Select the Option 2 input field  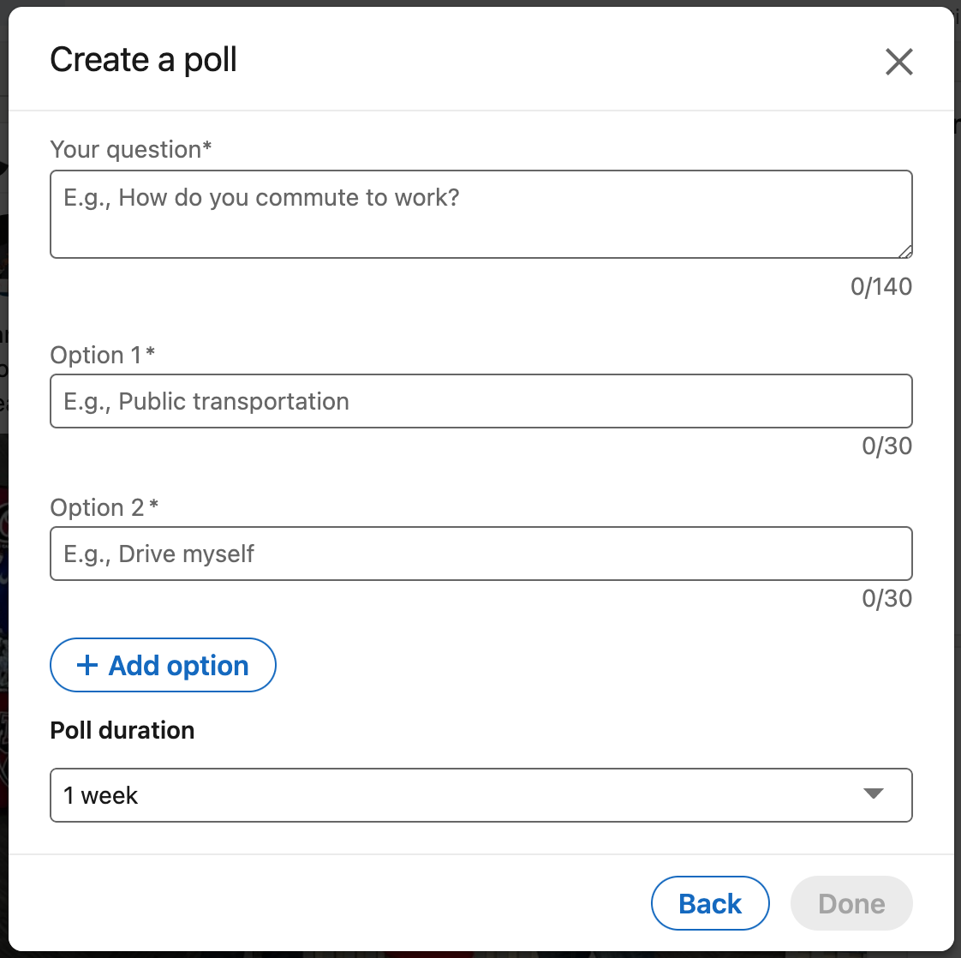click(480, 554)
